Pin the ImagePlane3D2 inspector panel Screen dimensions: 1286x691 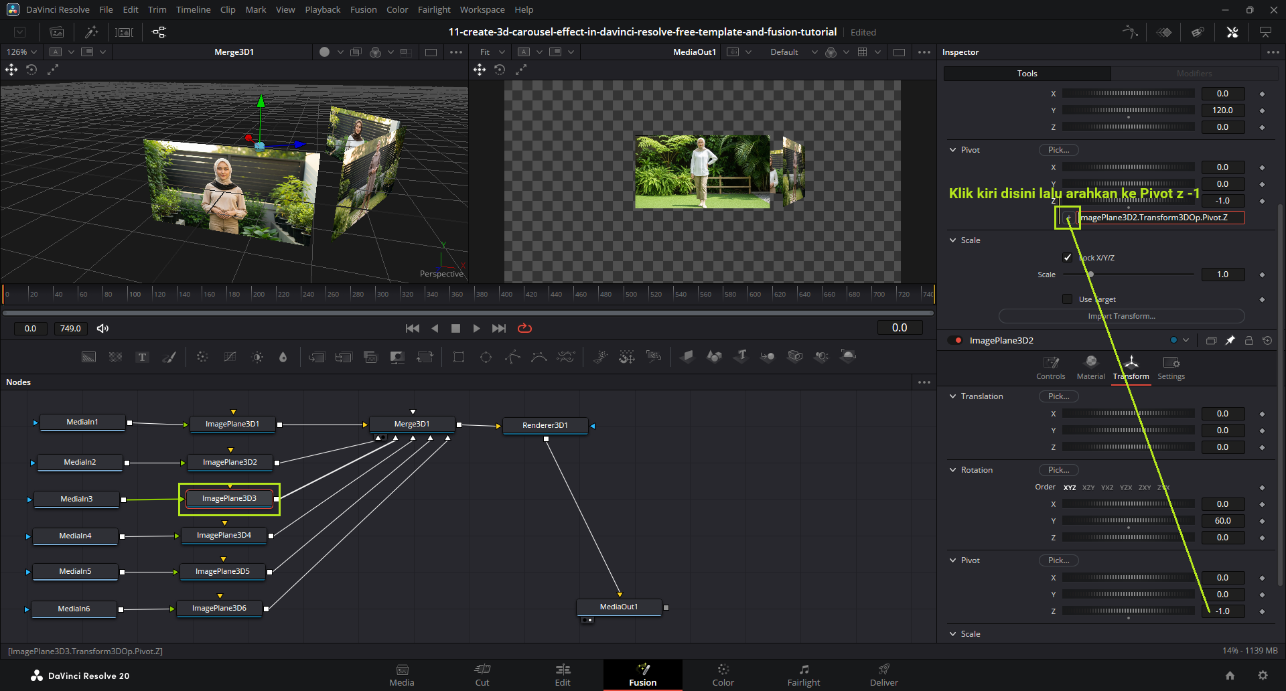[1230, 340]
